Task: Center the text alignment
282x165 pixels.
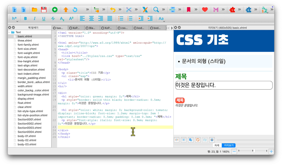Action: [91, 18]
